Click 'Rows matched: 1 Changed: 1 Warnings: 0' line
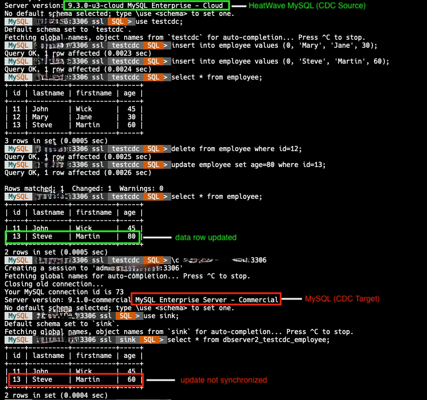 pos(84,189)
